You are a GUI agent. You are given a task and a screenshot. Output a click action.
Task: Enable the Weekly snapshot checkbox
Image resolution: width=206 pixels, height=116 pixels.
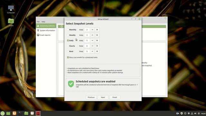(x=68, y=35)
